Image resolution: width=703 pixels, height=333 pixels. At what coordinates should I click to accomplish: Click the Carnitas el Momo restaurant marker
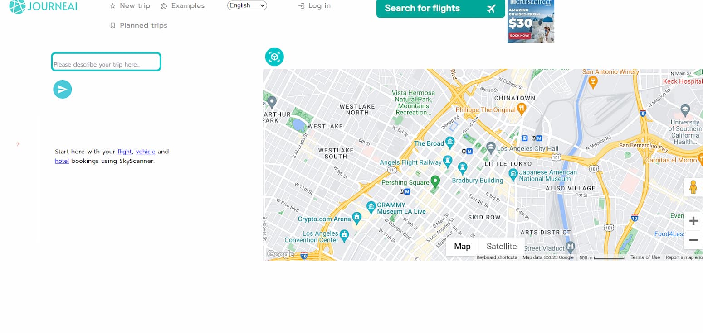point(700,158)
